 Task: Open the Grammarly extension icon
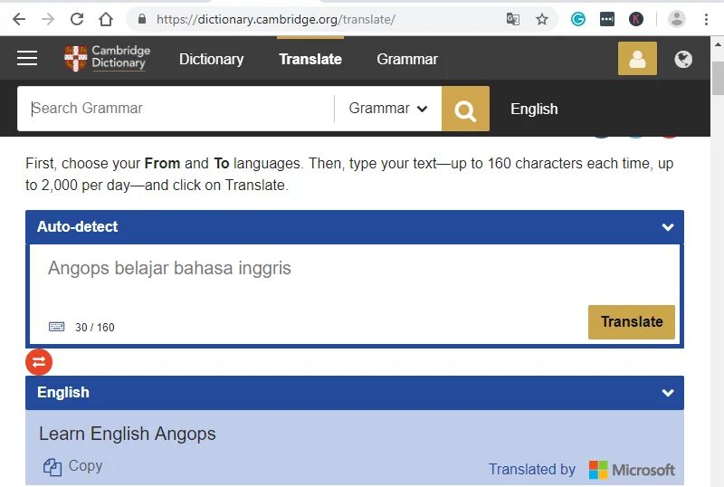tap(577, 19)
